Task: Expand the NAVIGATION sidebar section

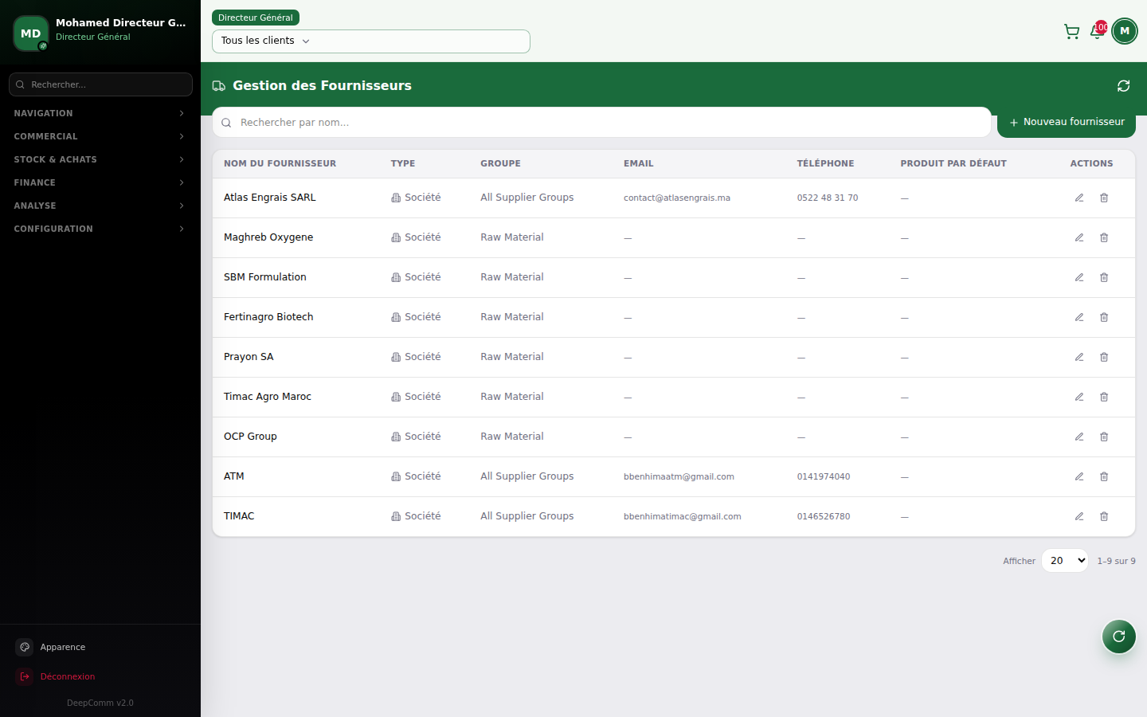Action: coord(100,113)
